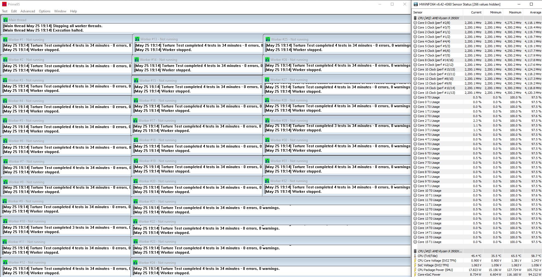The image size is (542, 277).
Task: Click the Worker #10 'completed 3 tests' log line
Action: [67, 227]
